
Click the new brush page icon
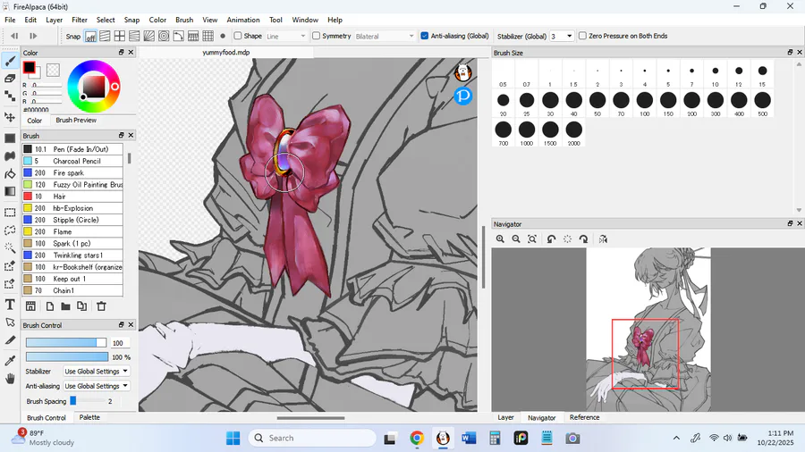50,306
